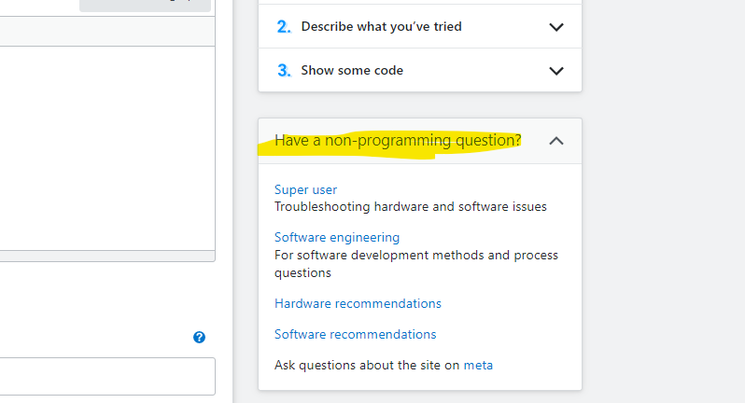Expand step 2 using its chevron arrow

(556, 27)
